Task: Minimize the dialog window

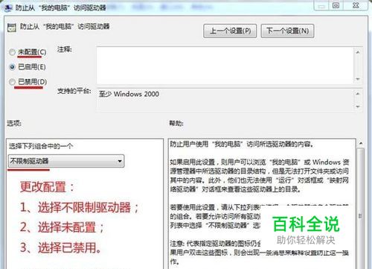Action: click(x=321, y=5)
